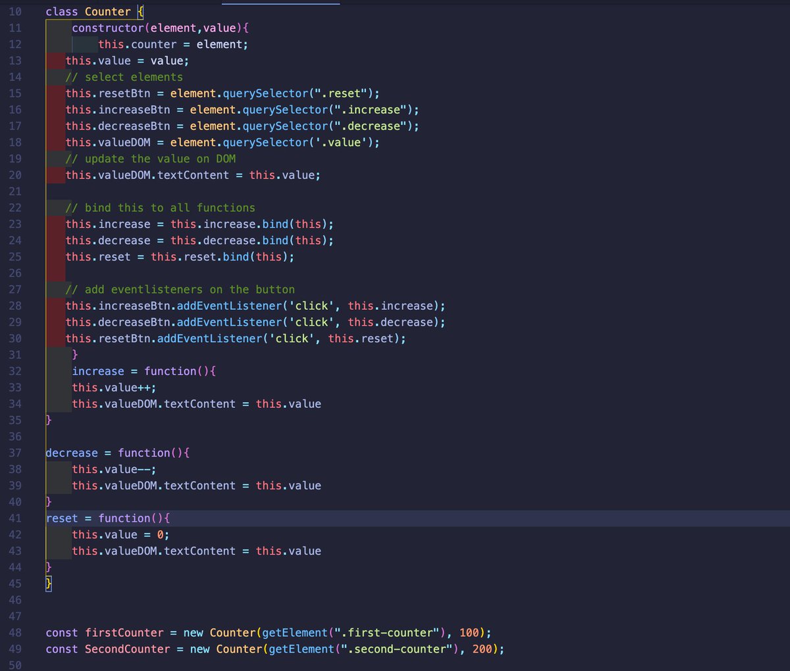Click line number 48 in the gutter
Image resolution: width=790 pixels, height=671 pixels.
[14, 633]
